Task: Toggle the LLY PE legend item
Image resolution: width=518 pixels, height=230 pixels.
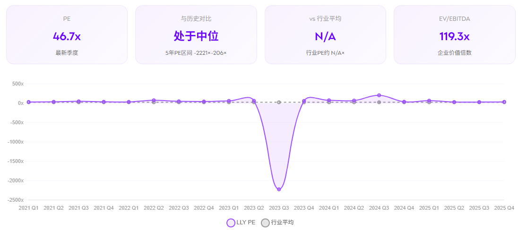Action: (x=246, y=222)
